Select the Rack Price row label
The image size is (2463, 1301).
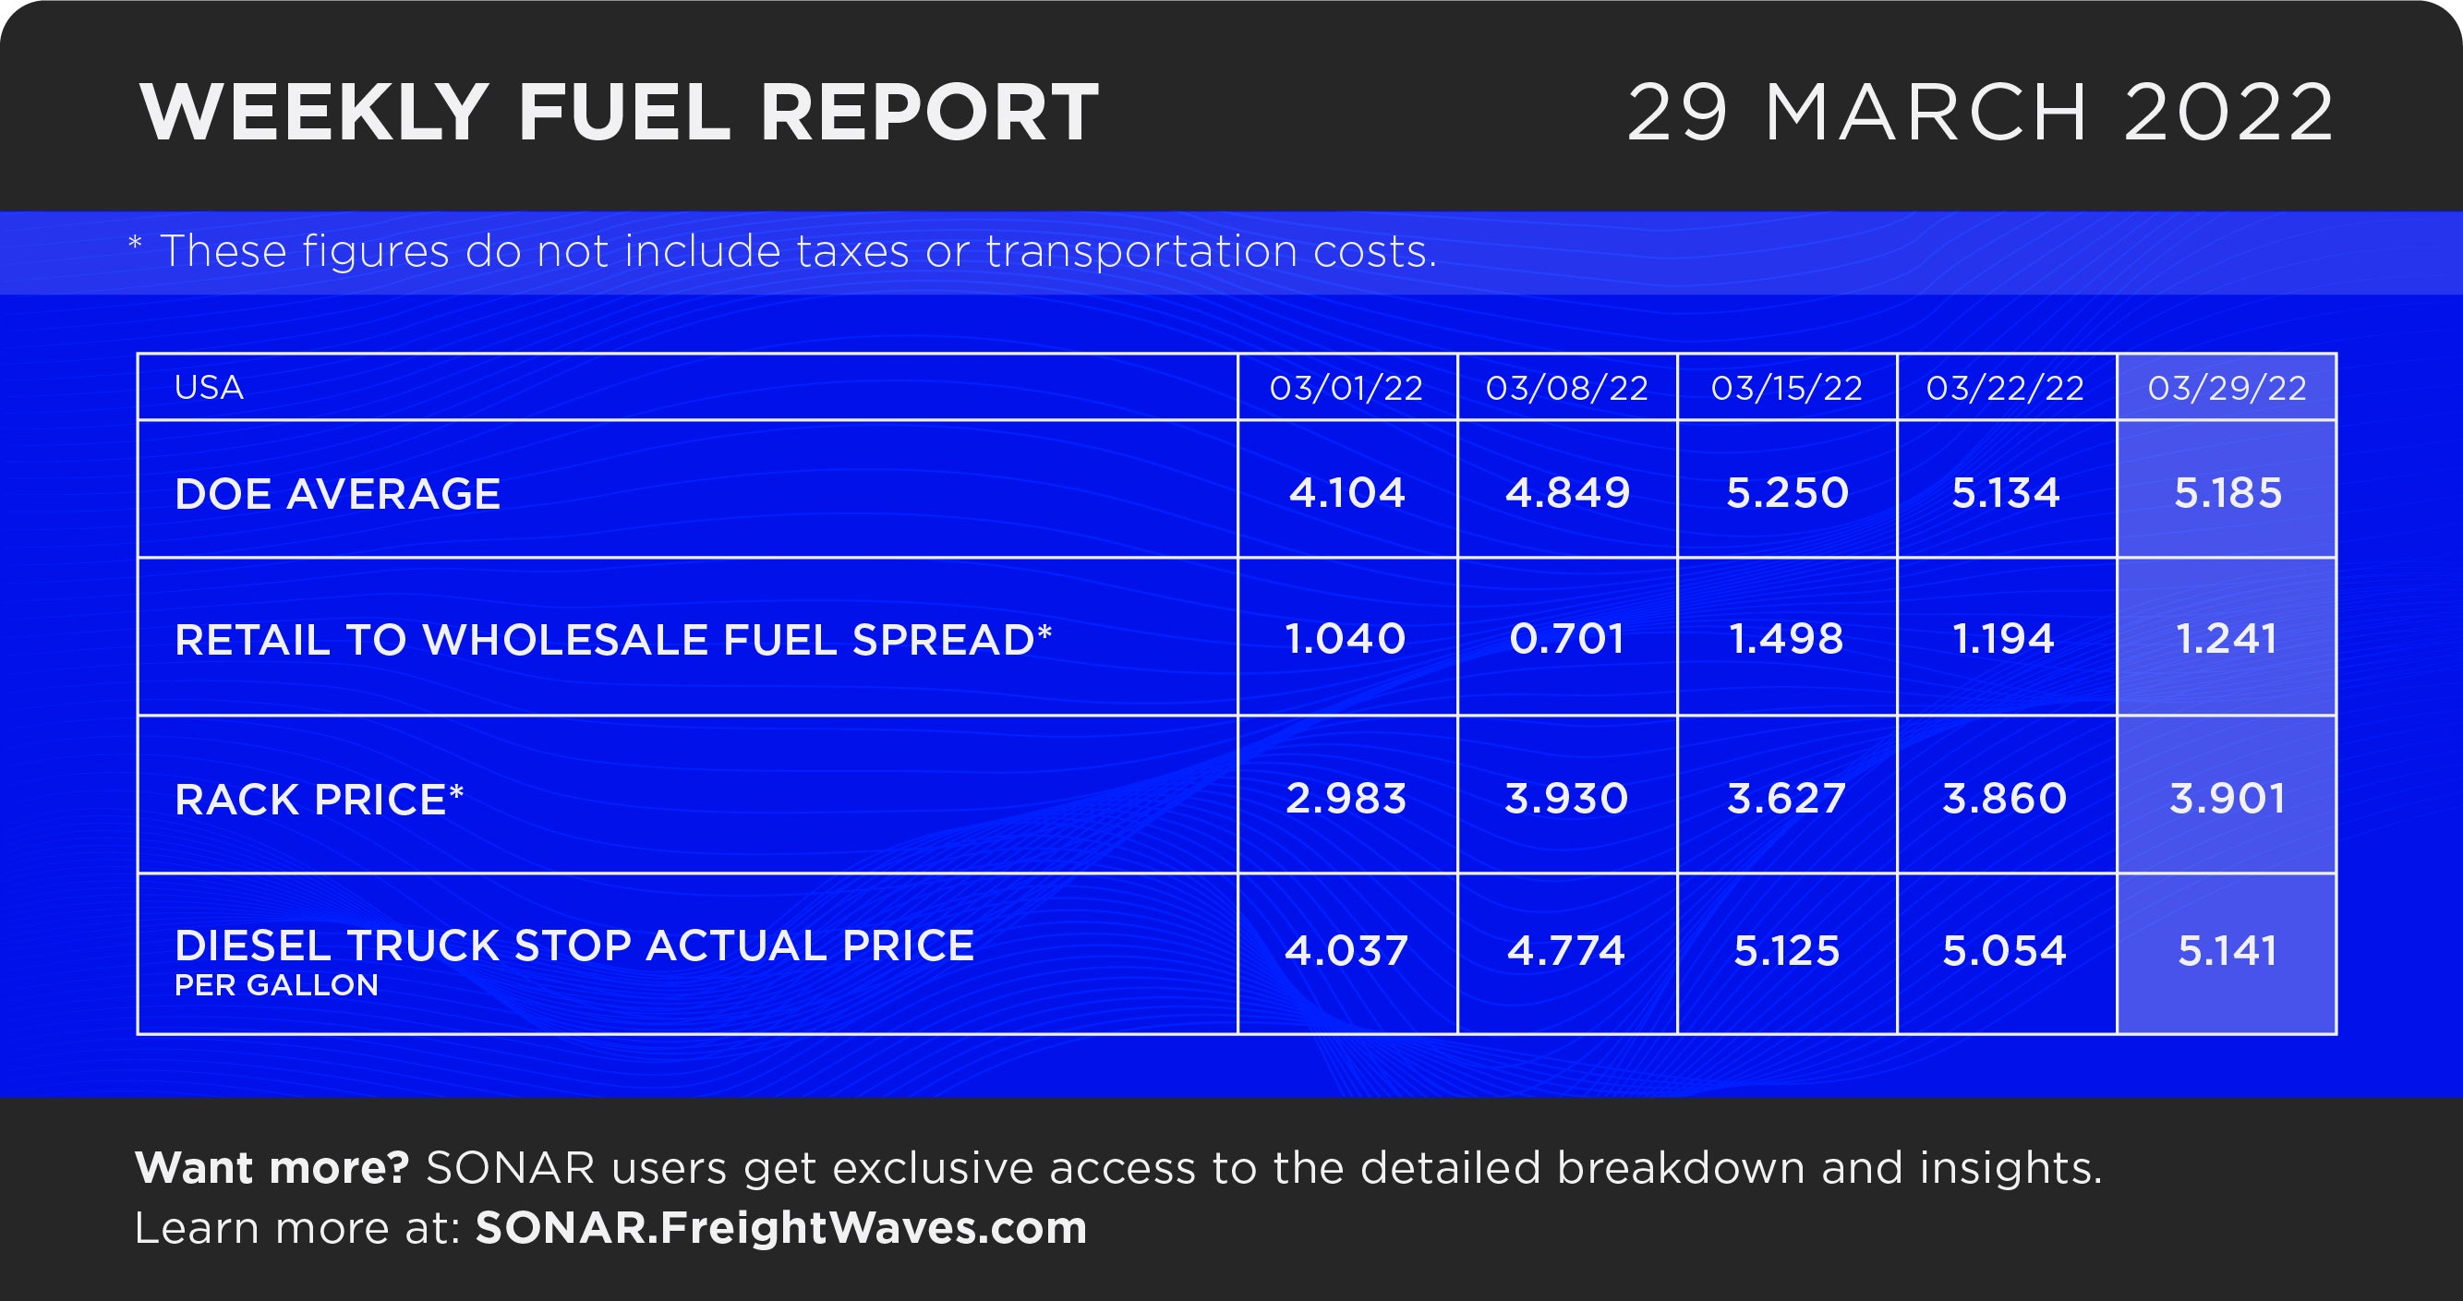pyautogui.click(x=320, y=799)
